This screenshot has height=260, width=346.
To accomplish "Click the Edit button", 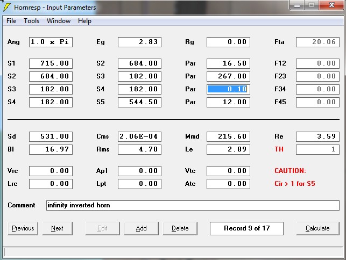I will point(102,228).
